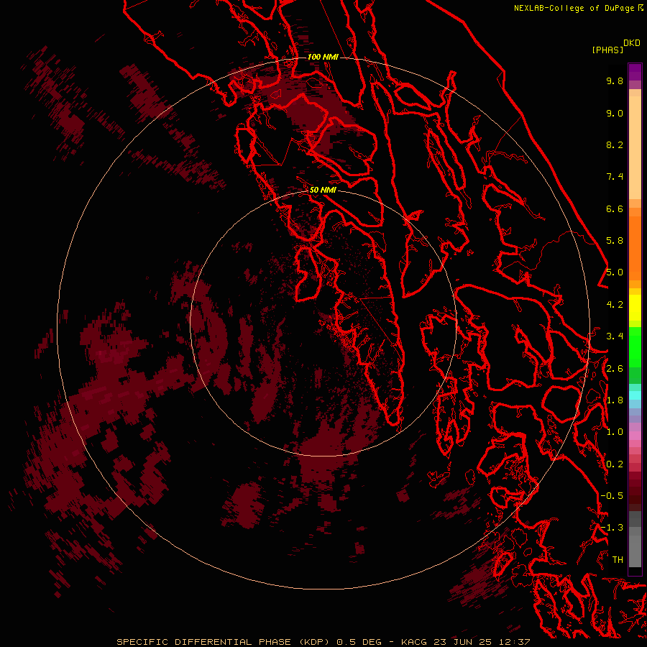Select the orange segment of the color bar
Screen dimensions: 647x647
(635, 247)
